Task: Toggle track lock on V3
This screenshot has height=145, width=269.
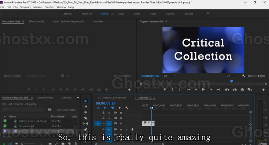Action: click(103, 113)
